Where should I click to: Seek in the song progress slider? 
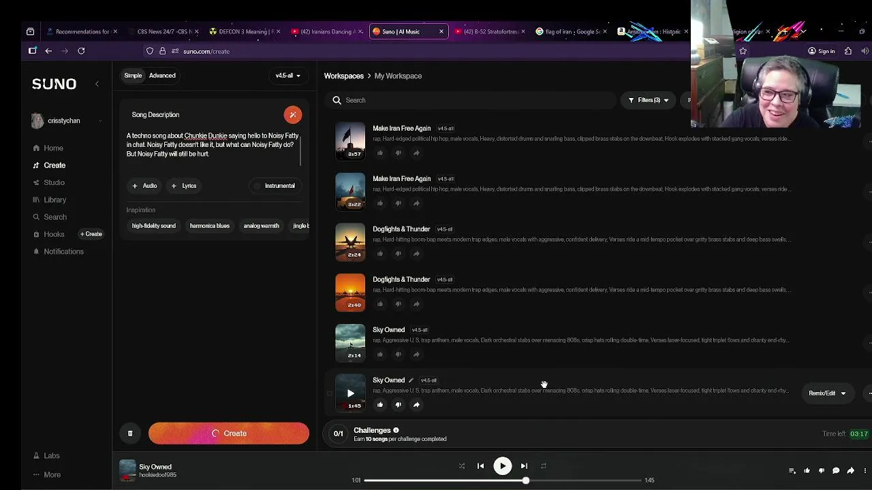(x=503, y=480)
